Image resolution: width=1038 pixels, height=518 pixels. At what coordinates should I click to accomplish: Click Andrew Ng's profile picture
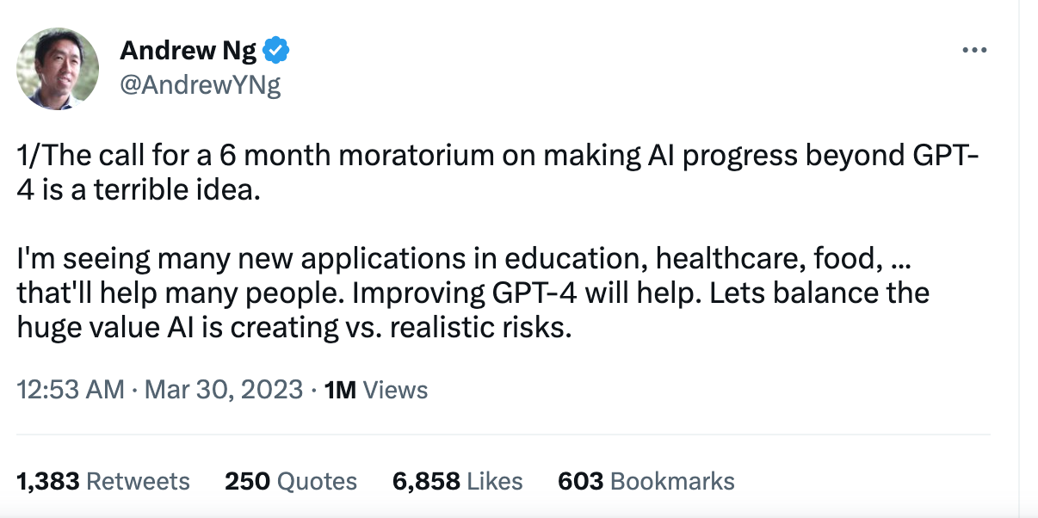coord(58,69)
